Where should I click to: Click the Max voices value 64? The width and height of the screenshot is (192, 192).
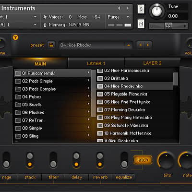(97, 17)
